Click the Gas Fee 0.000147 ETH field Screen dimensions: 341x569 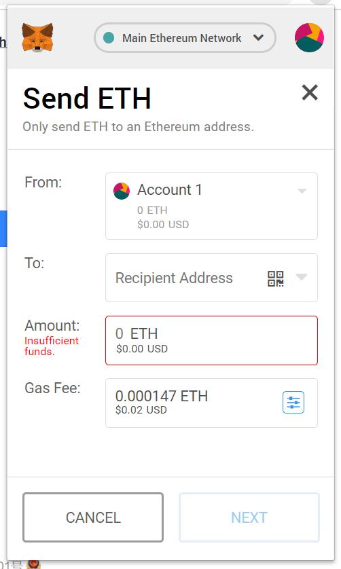[x=211, y=403]
